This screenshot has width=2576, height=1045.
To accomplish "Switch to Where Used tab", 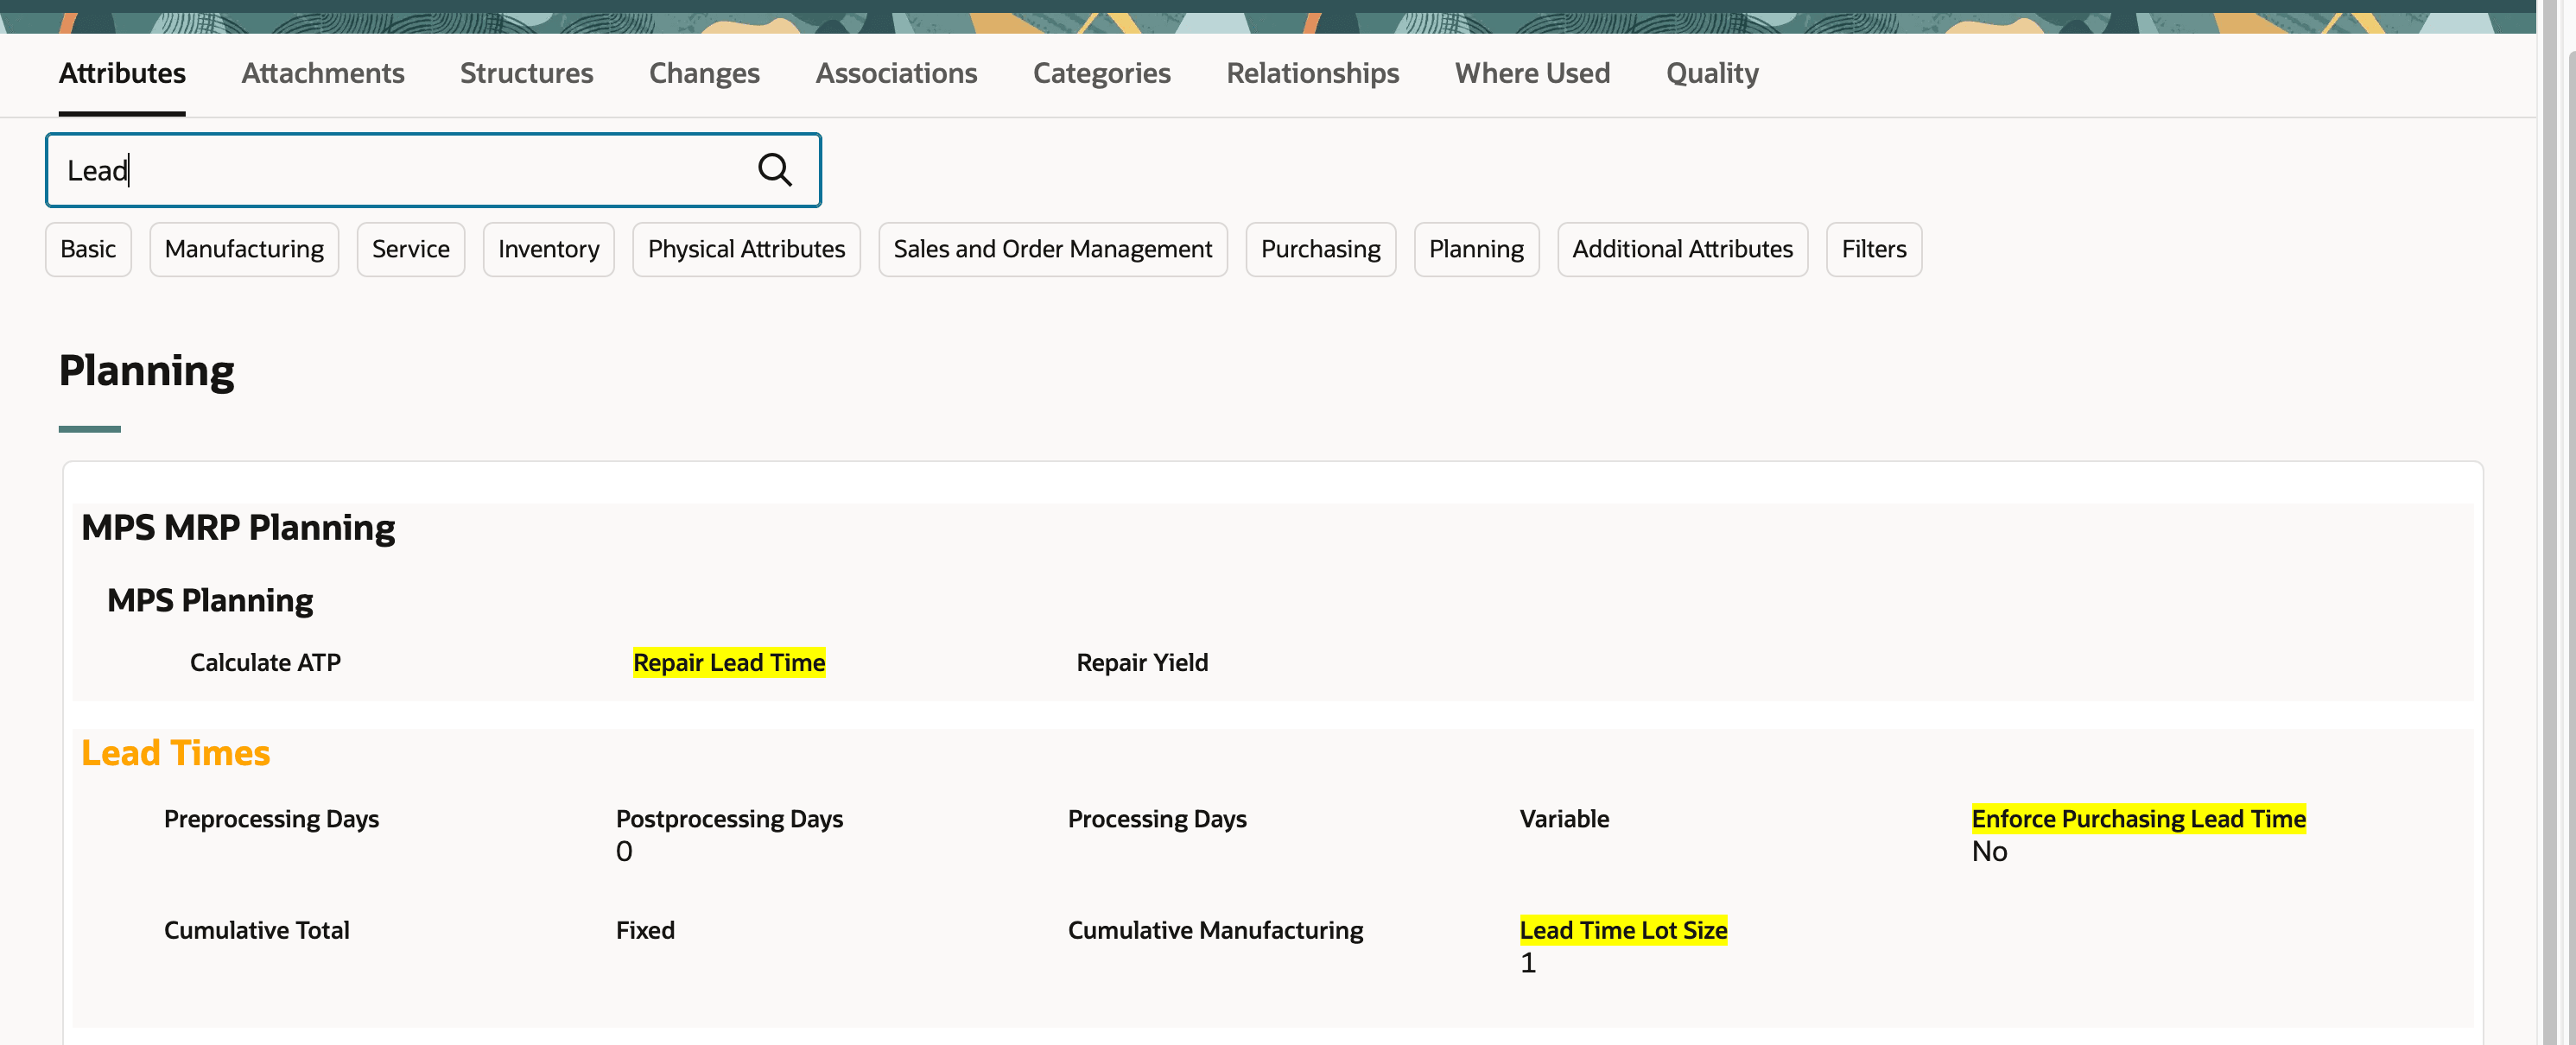I will (x=1532, y=73).
